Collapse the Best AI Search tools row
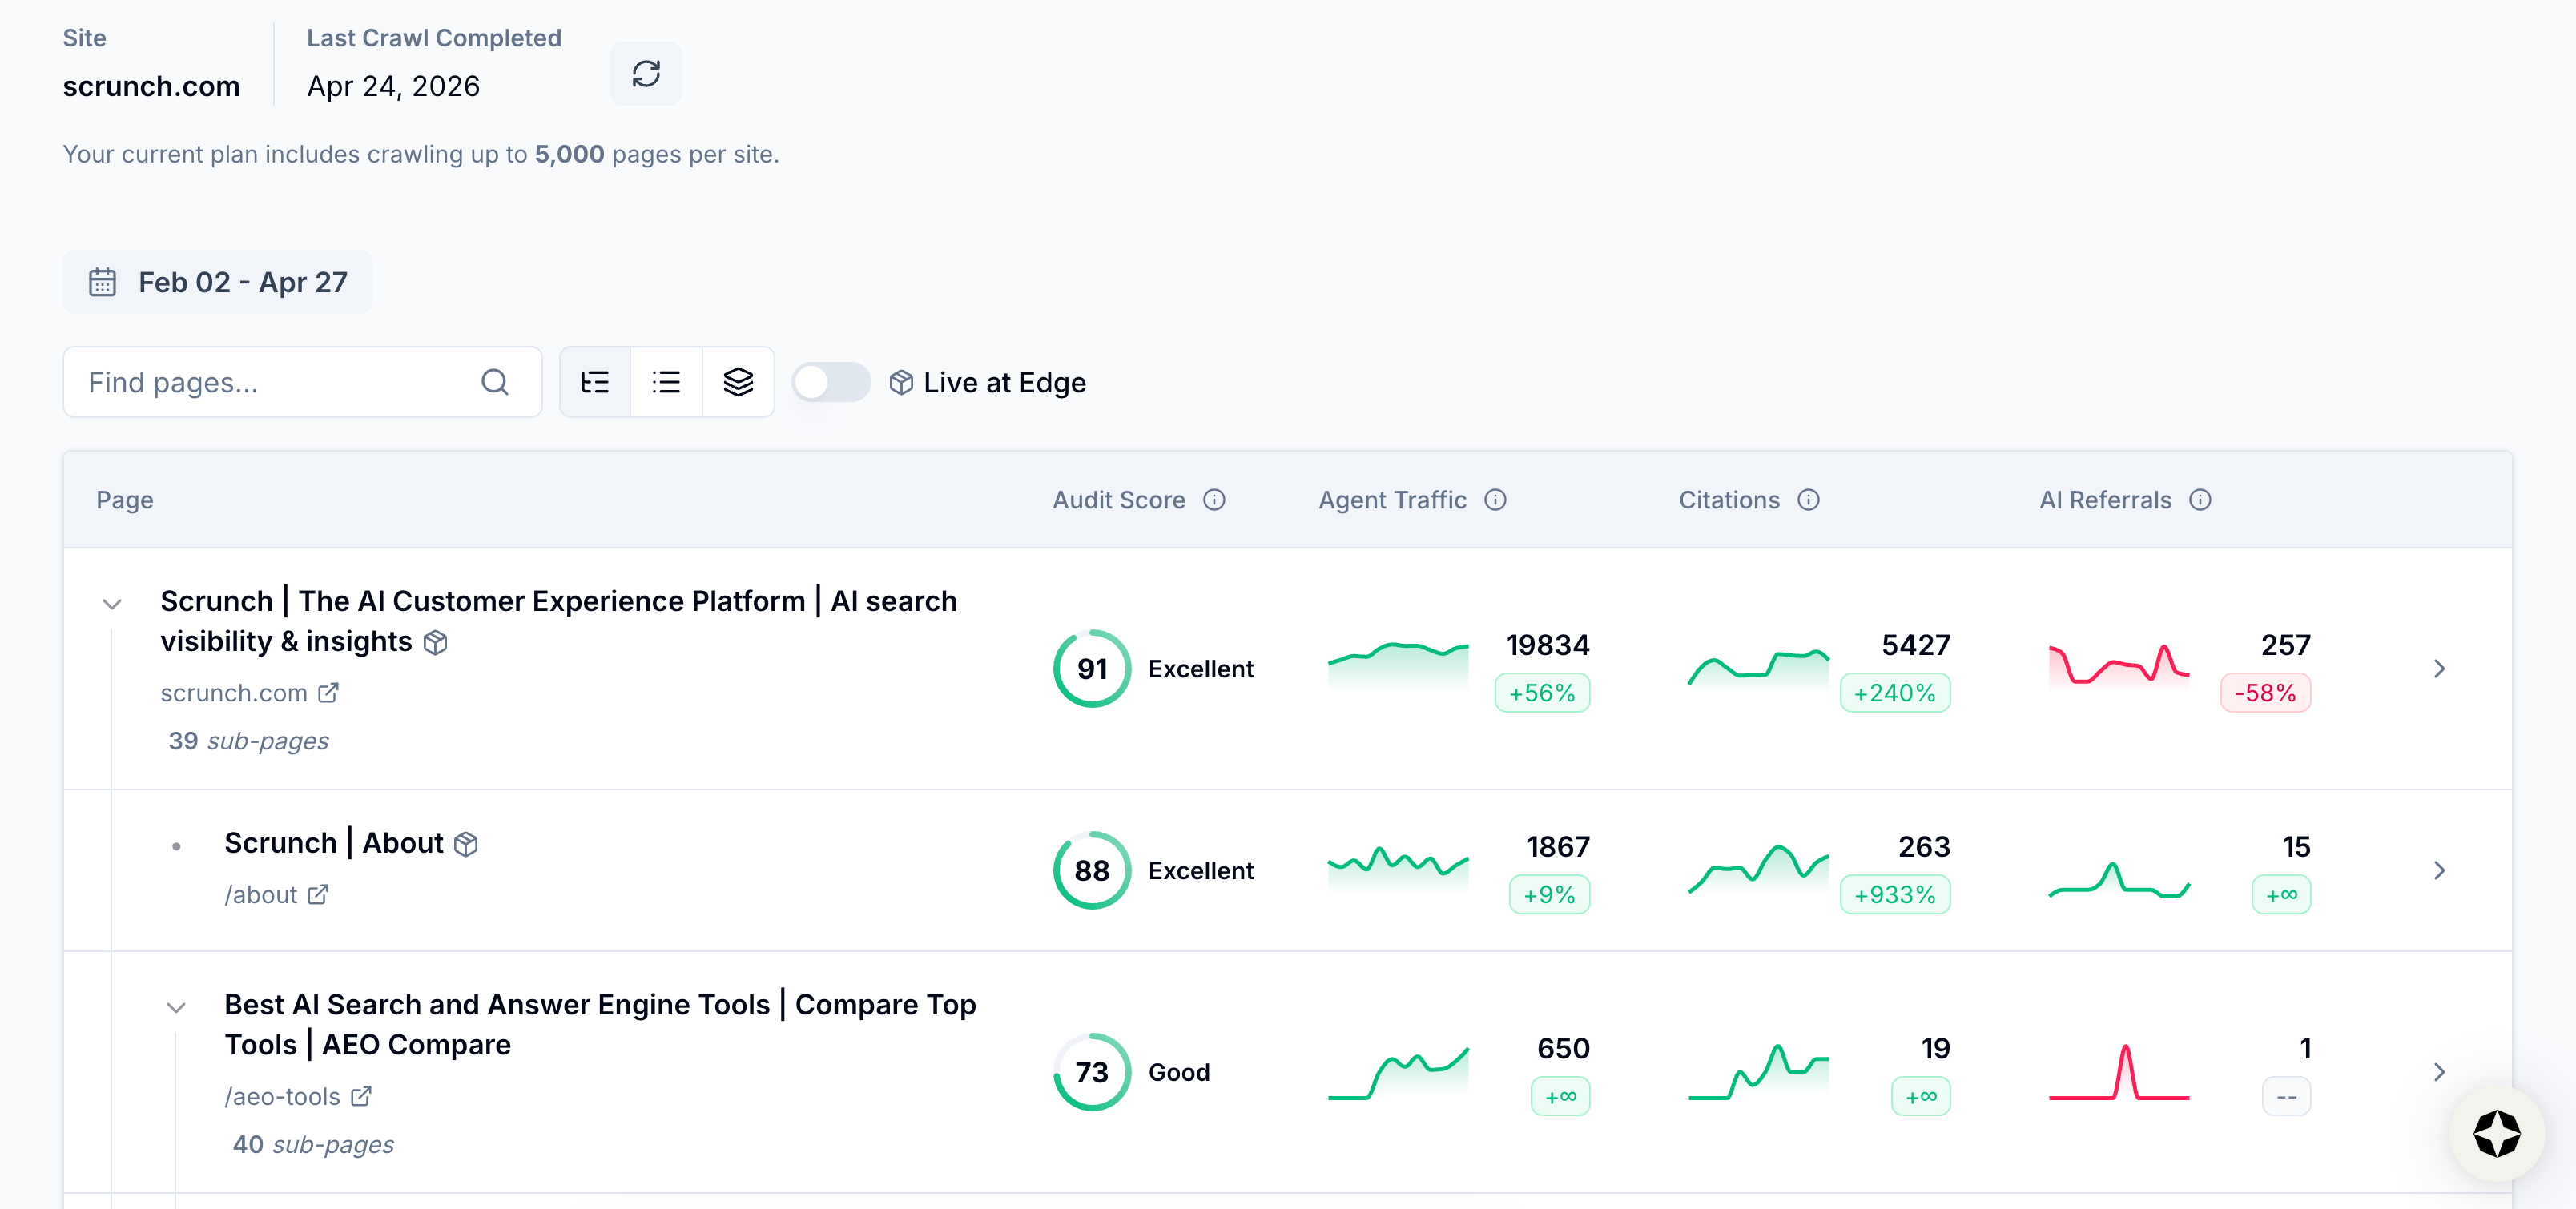The height and width of the screenshot is (1209, 2576). click(x=176, y=1007)
